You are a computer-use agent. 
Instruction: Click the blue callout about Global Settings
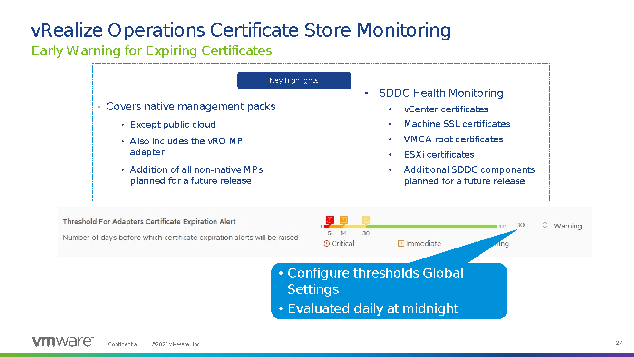click(x=389, y=290)
